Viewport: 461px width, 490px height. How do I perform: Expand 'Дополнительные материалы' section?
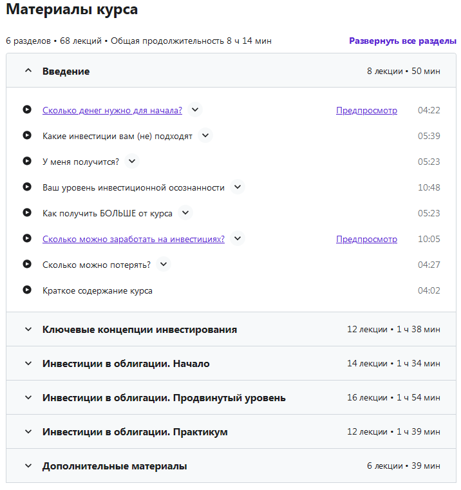[x=28, y=466]
